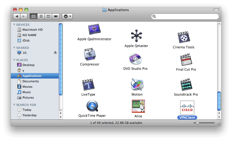This screenshot has height=141, width=232.
Task: Open the Pictures folder in sidebar
Action: pos(28,98)
